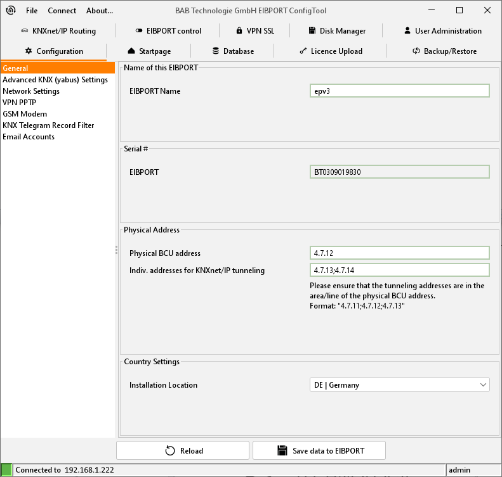The width and height of the screenshot is (502, 477).
Task: Select KNX Telegram Record Filter entry
Action: click(48, 125)
